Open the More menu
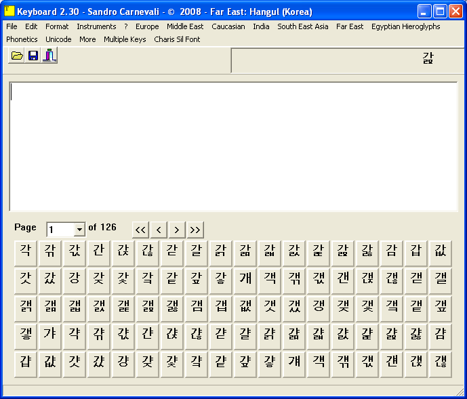Screen dimensions: 467x399 click(87, 39)
